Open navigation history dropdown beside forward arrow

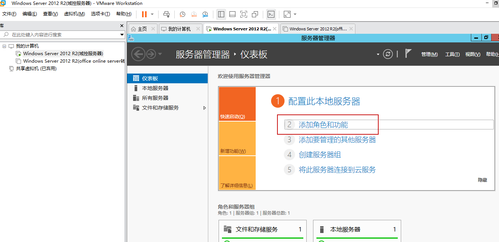click(x=160, y=54)
